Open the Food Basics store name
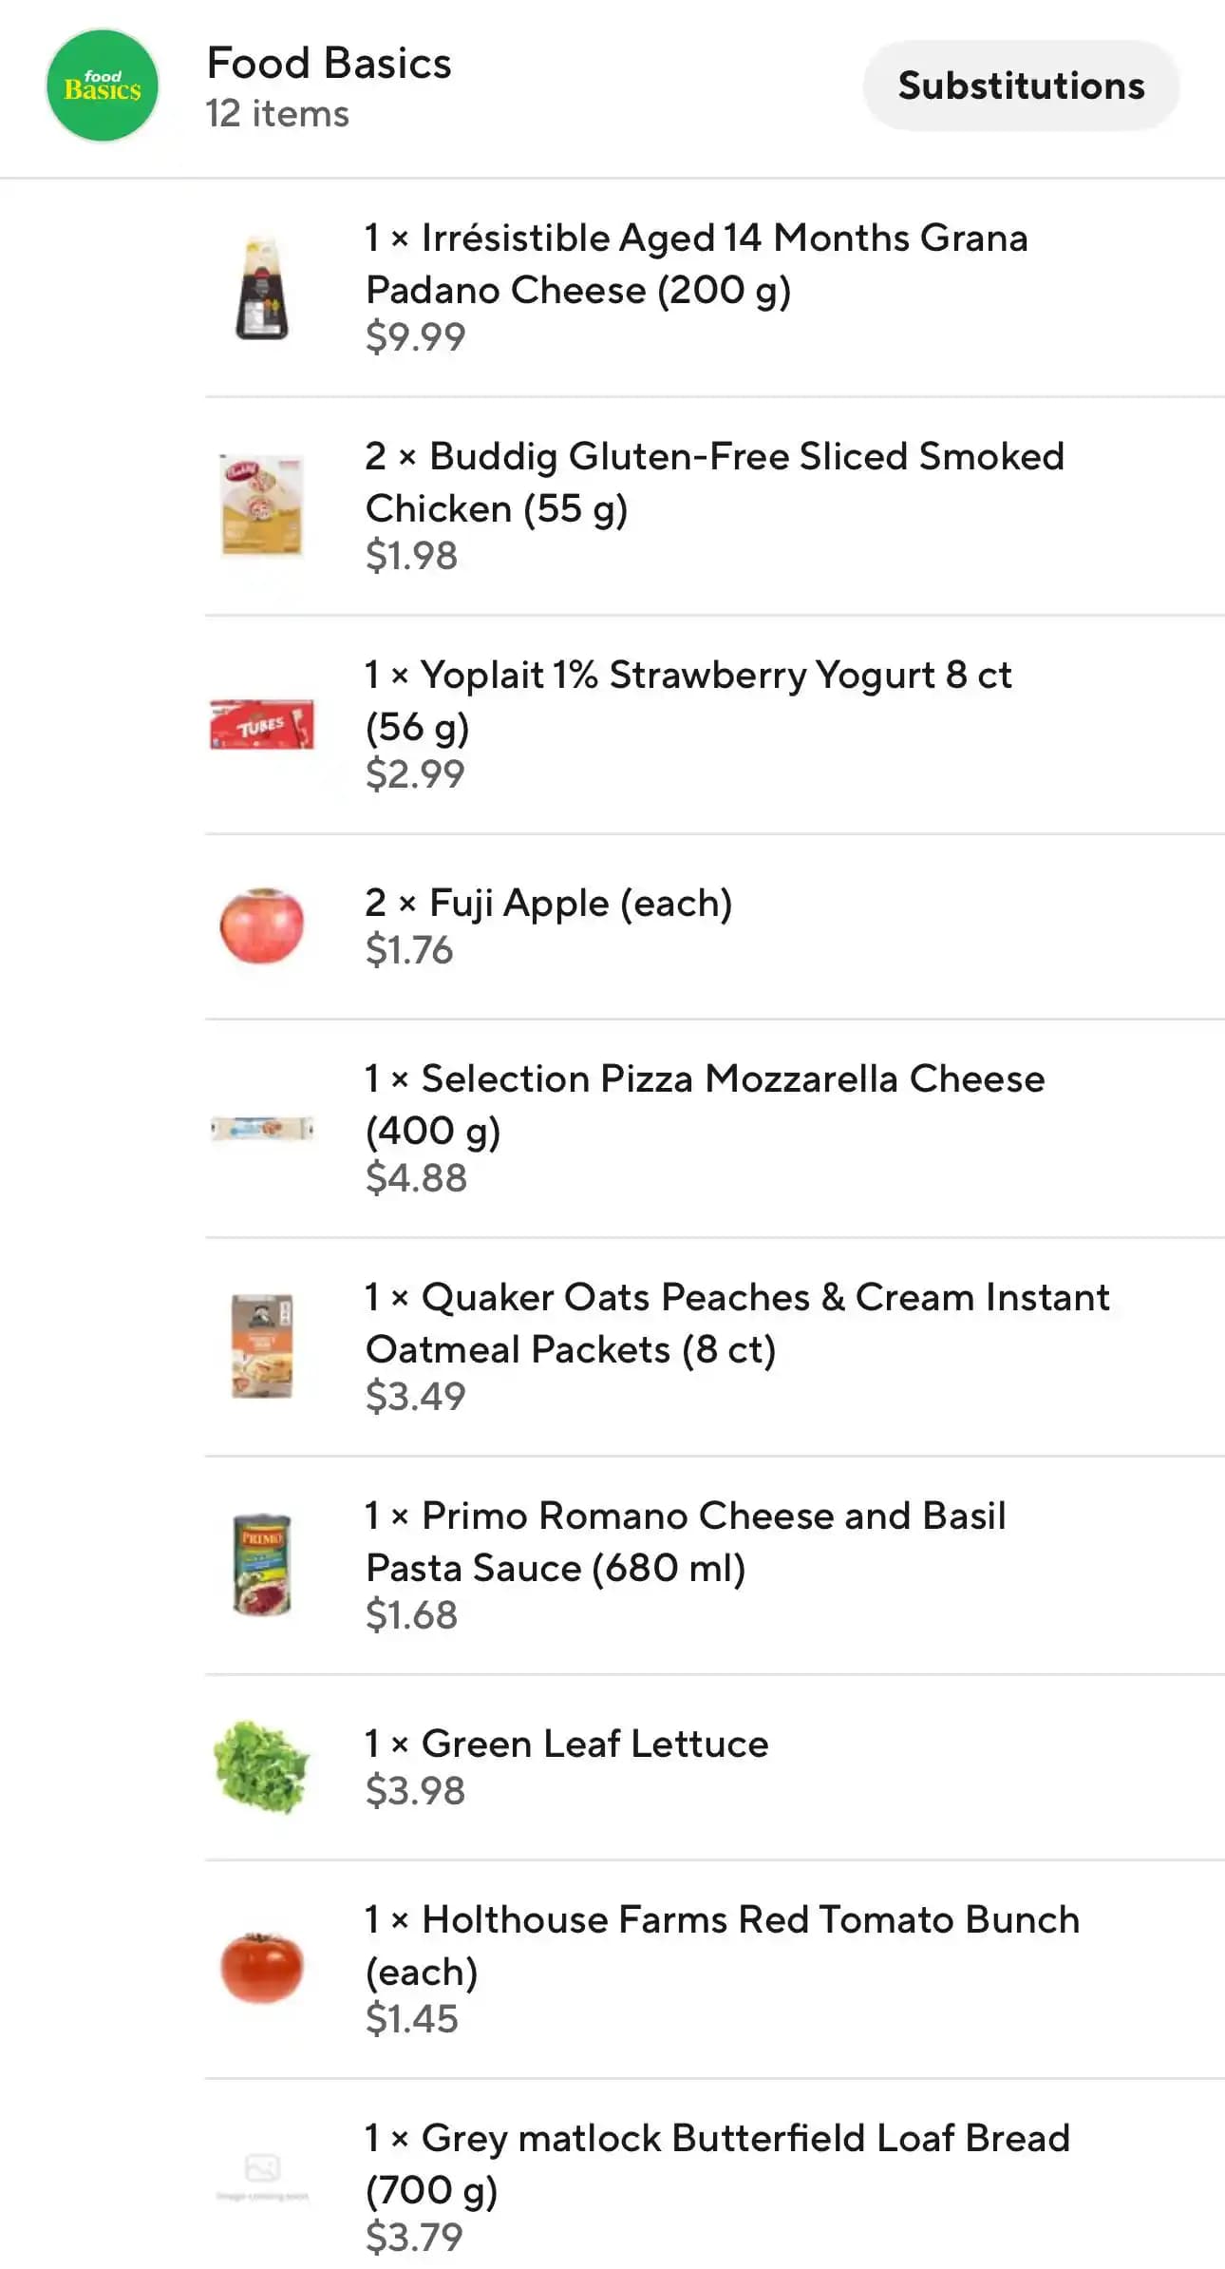Image resolution: width=1225 pixels, height=2269 pixels. 329,64
